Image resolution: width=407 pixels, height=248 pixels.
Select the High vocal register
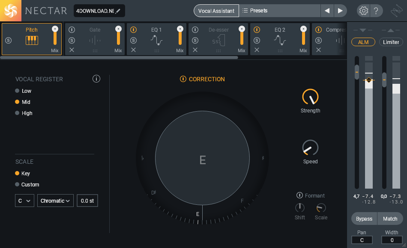[17, 113]
